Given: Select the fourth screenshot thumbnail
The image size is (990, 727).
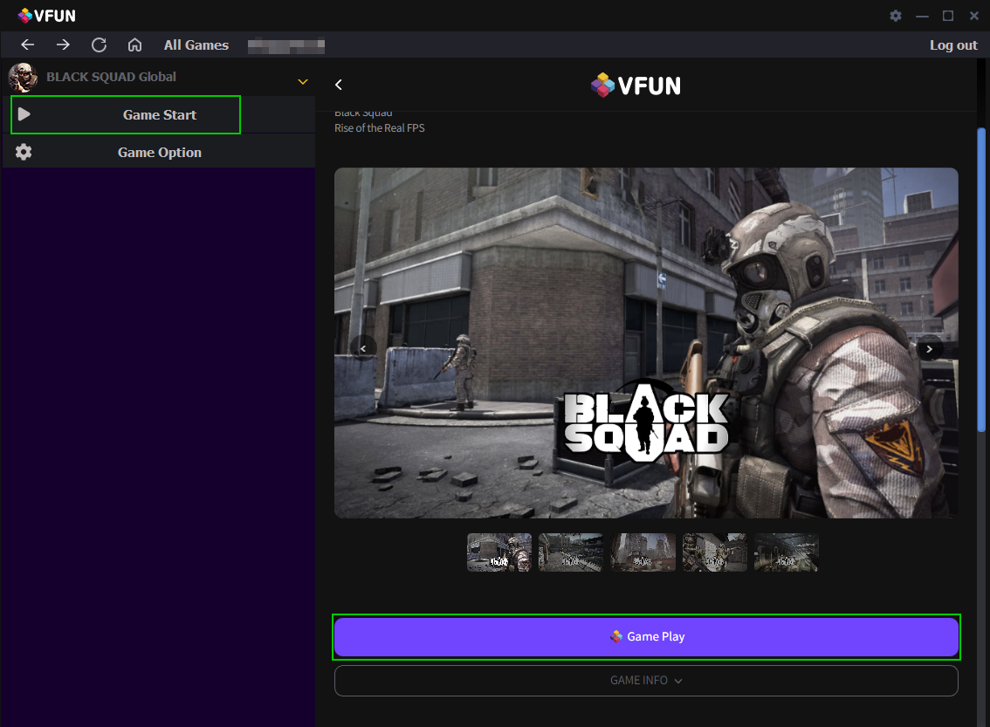Looking at the screenshot, I should pyautogui.click(x=715, y=552).
